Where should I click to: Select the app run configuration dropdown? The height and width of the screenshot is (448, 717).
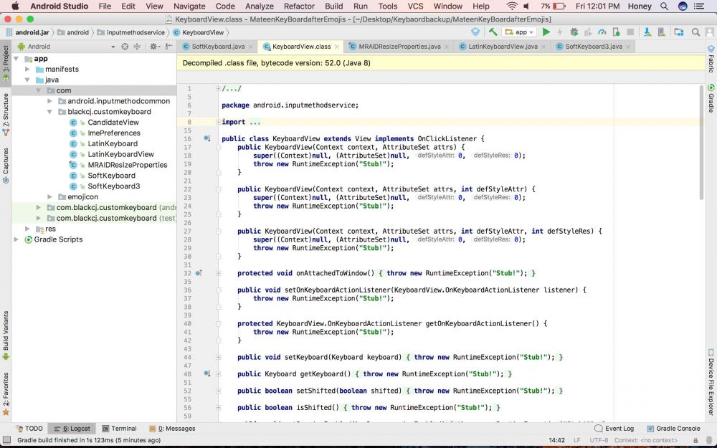[x=520, y=32]
